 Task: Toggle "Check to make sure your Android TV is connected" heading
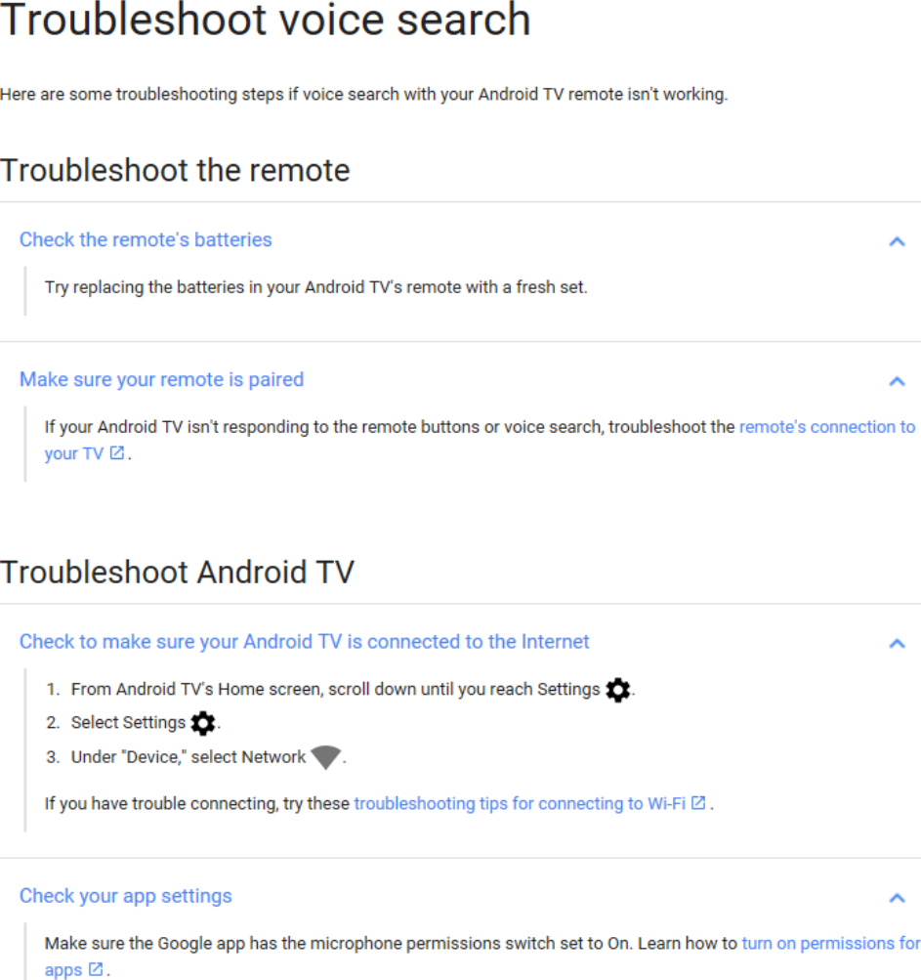(305, 642)
